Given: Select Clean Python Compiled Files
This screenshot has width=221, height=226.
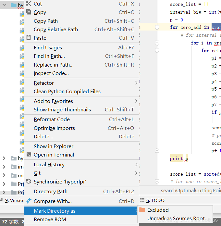Looking at the screenshot, I should (x=81, y=91).
